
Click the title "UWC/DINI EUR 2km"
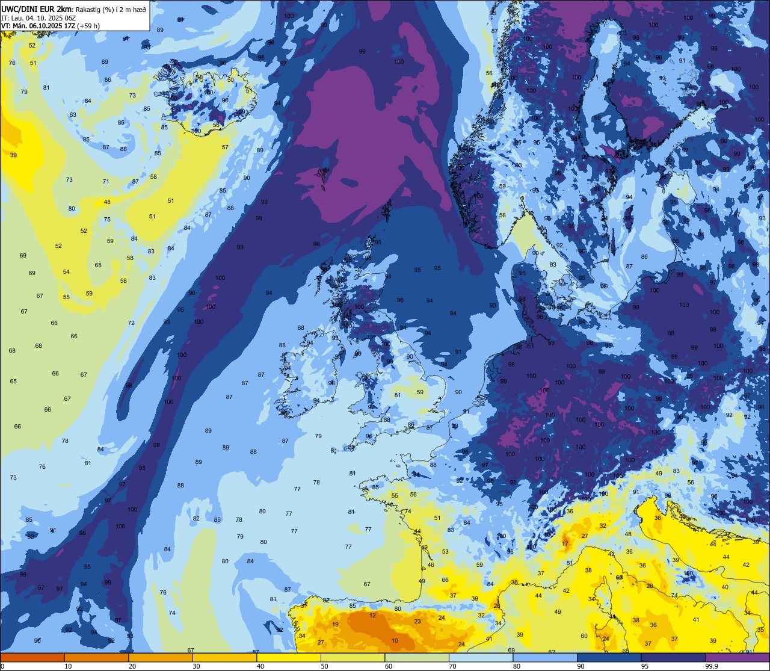click(x=36, y=9)
